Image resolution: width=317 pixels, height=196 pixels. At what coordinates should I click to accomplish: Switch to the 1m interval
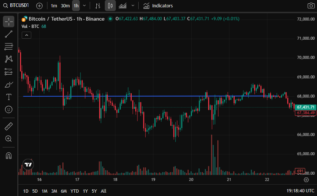54,6
